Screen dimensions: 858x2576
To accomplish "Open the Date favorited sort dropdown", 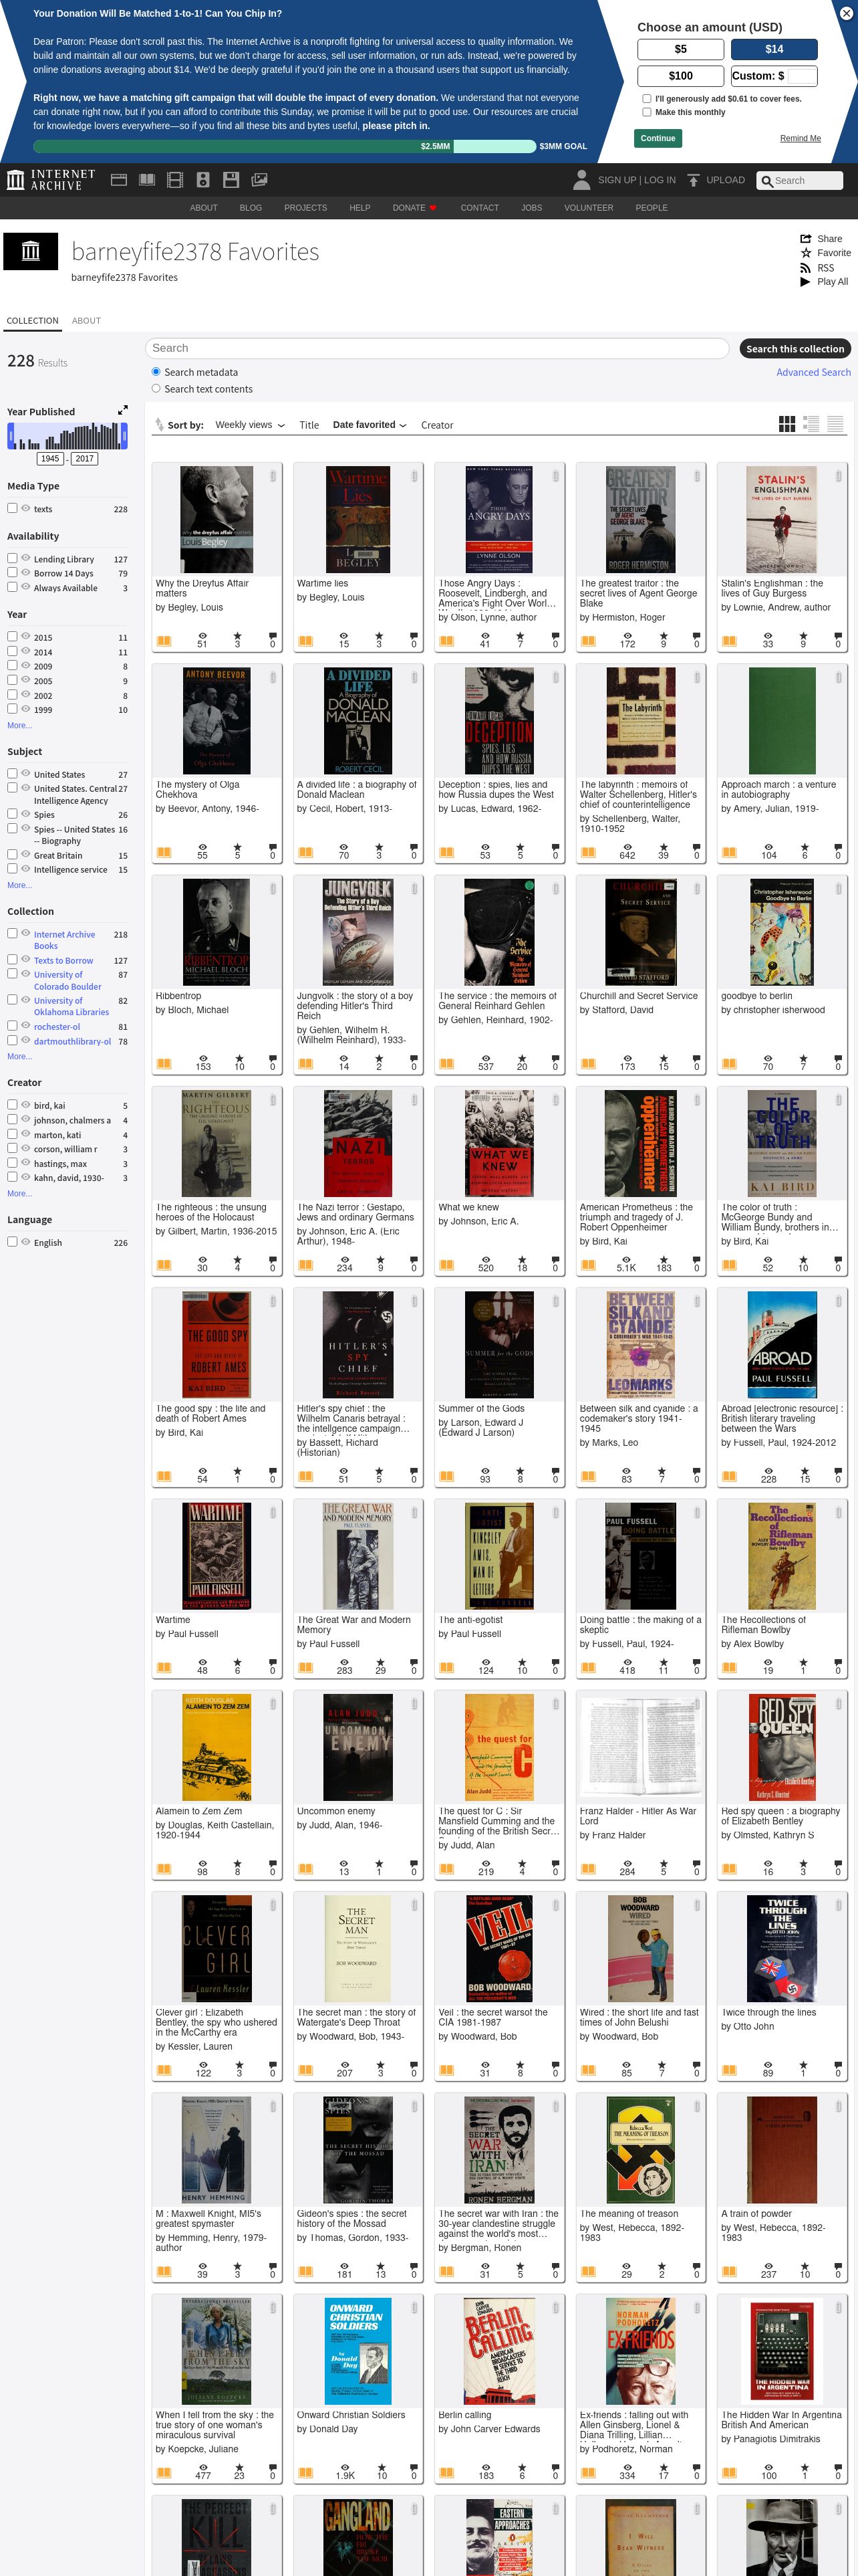I will point(370,425).
